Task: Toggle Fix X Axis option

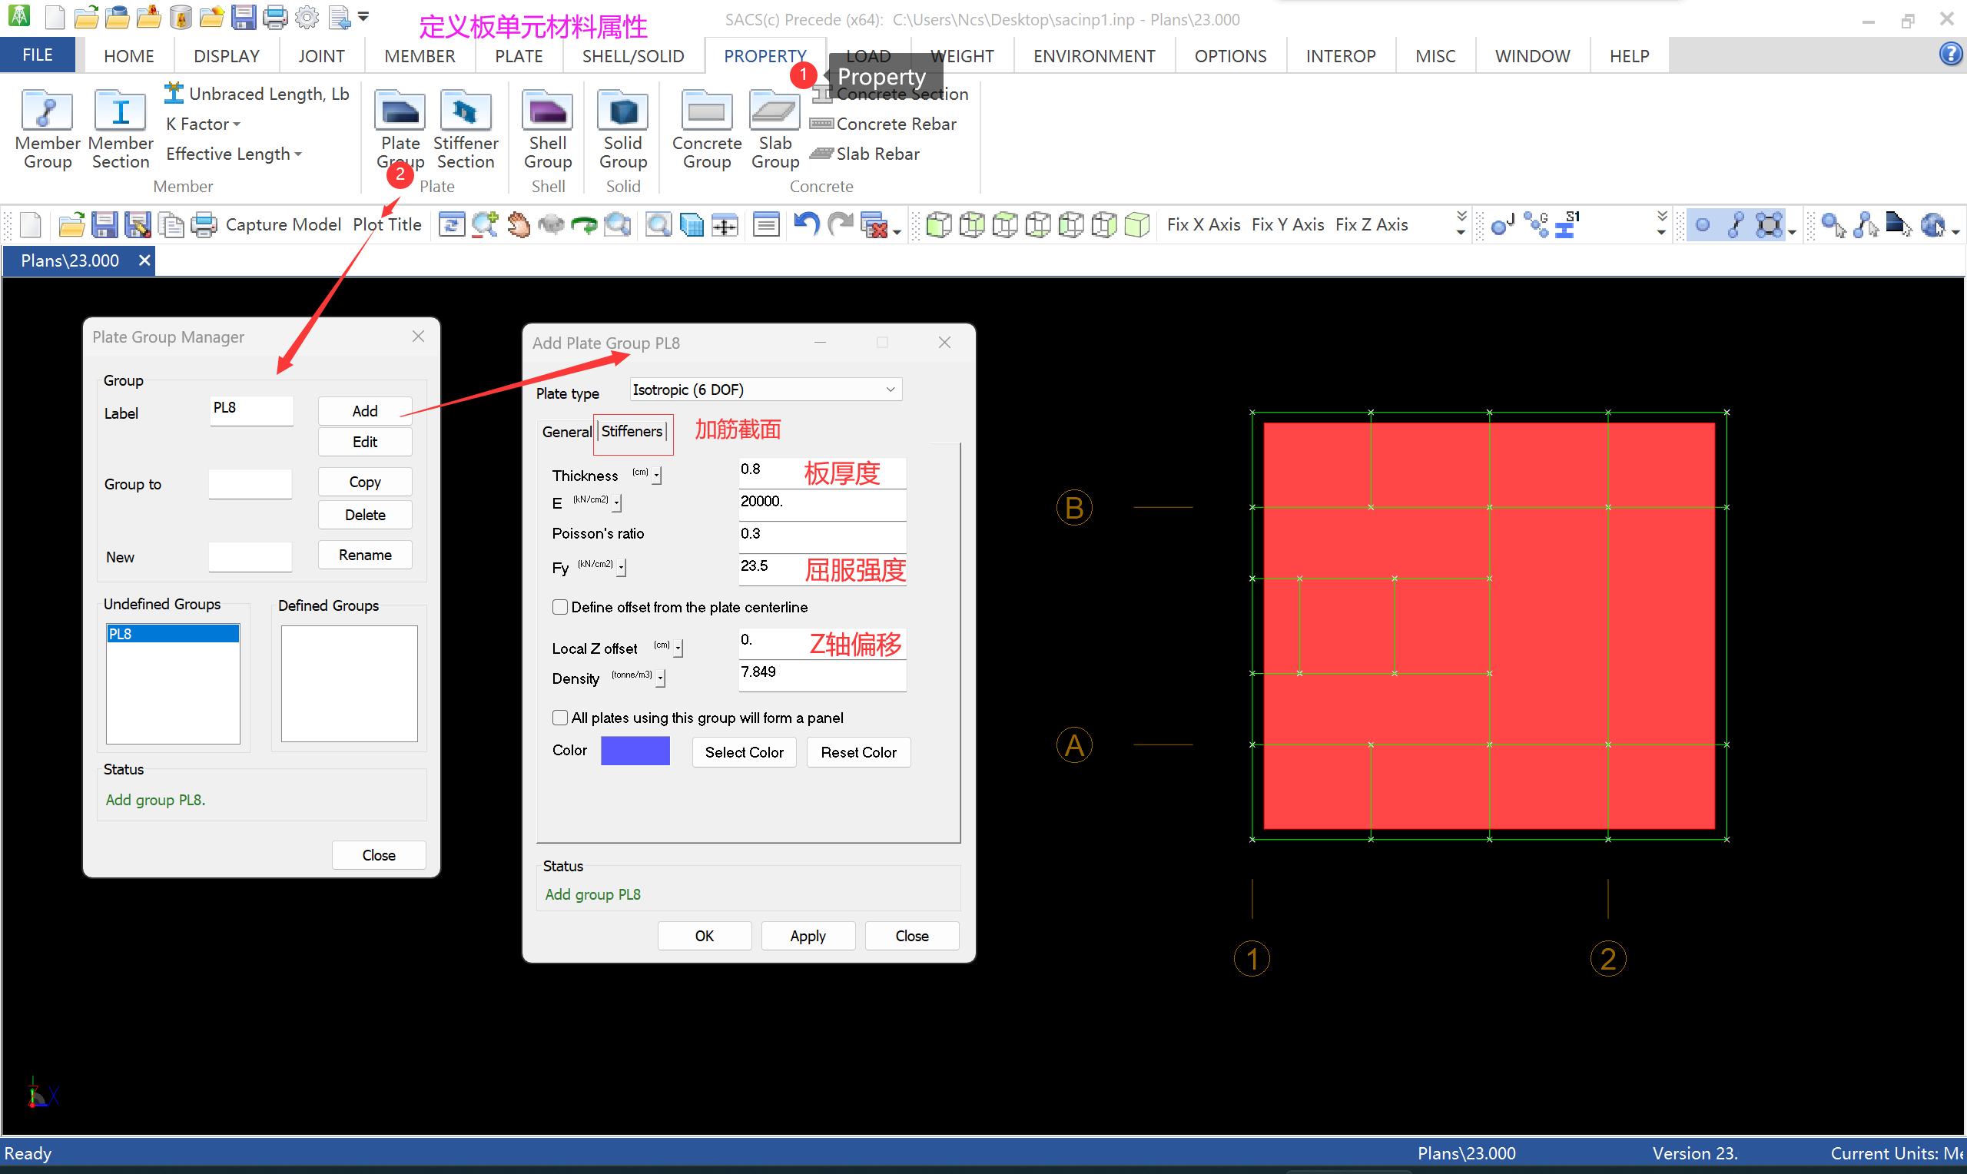Action: (1203, 224)
